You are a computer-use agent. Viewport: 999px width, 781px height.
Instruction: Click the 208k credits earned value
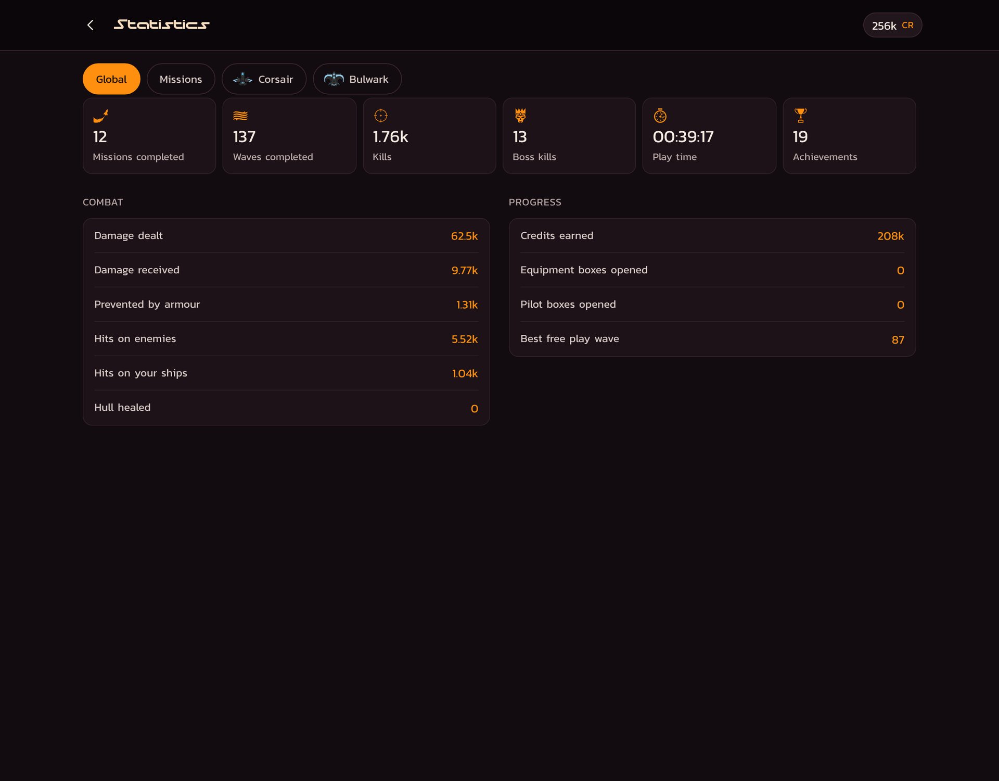click(891, 236)
